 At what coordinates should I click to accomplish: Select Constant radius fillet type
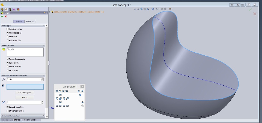pyautogui.click(x=8, y=29)
